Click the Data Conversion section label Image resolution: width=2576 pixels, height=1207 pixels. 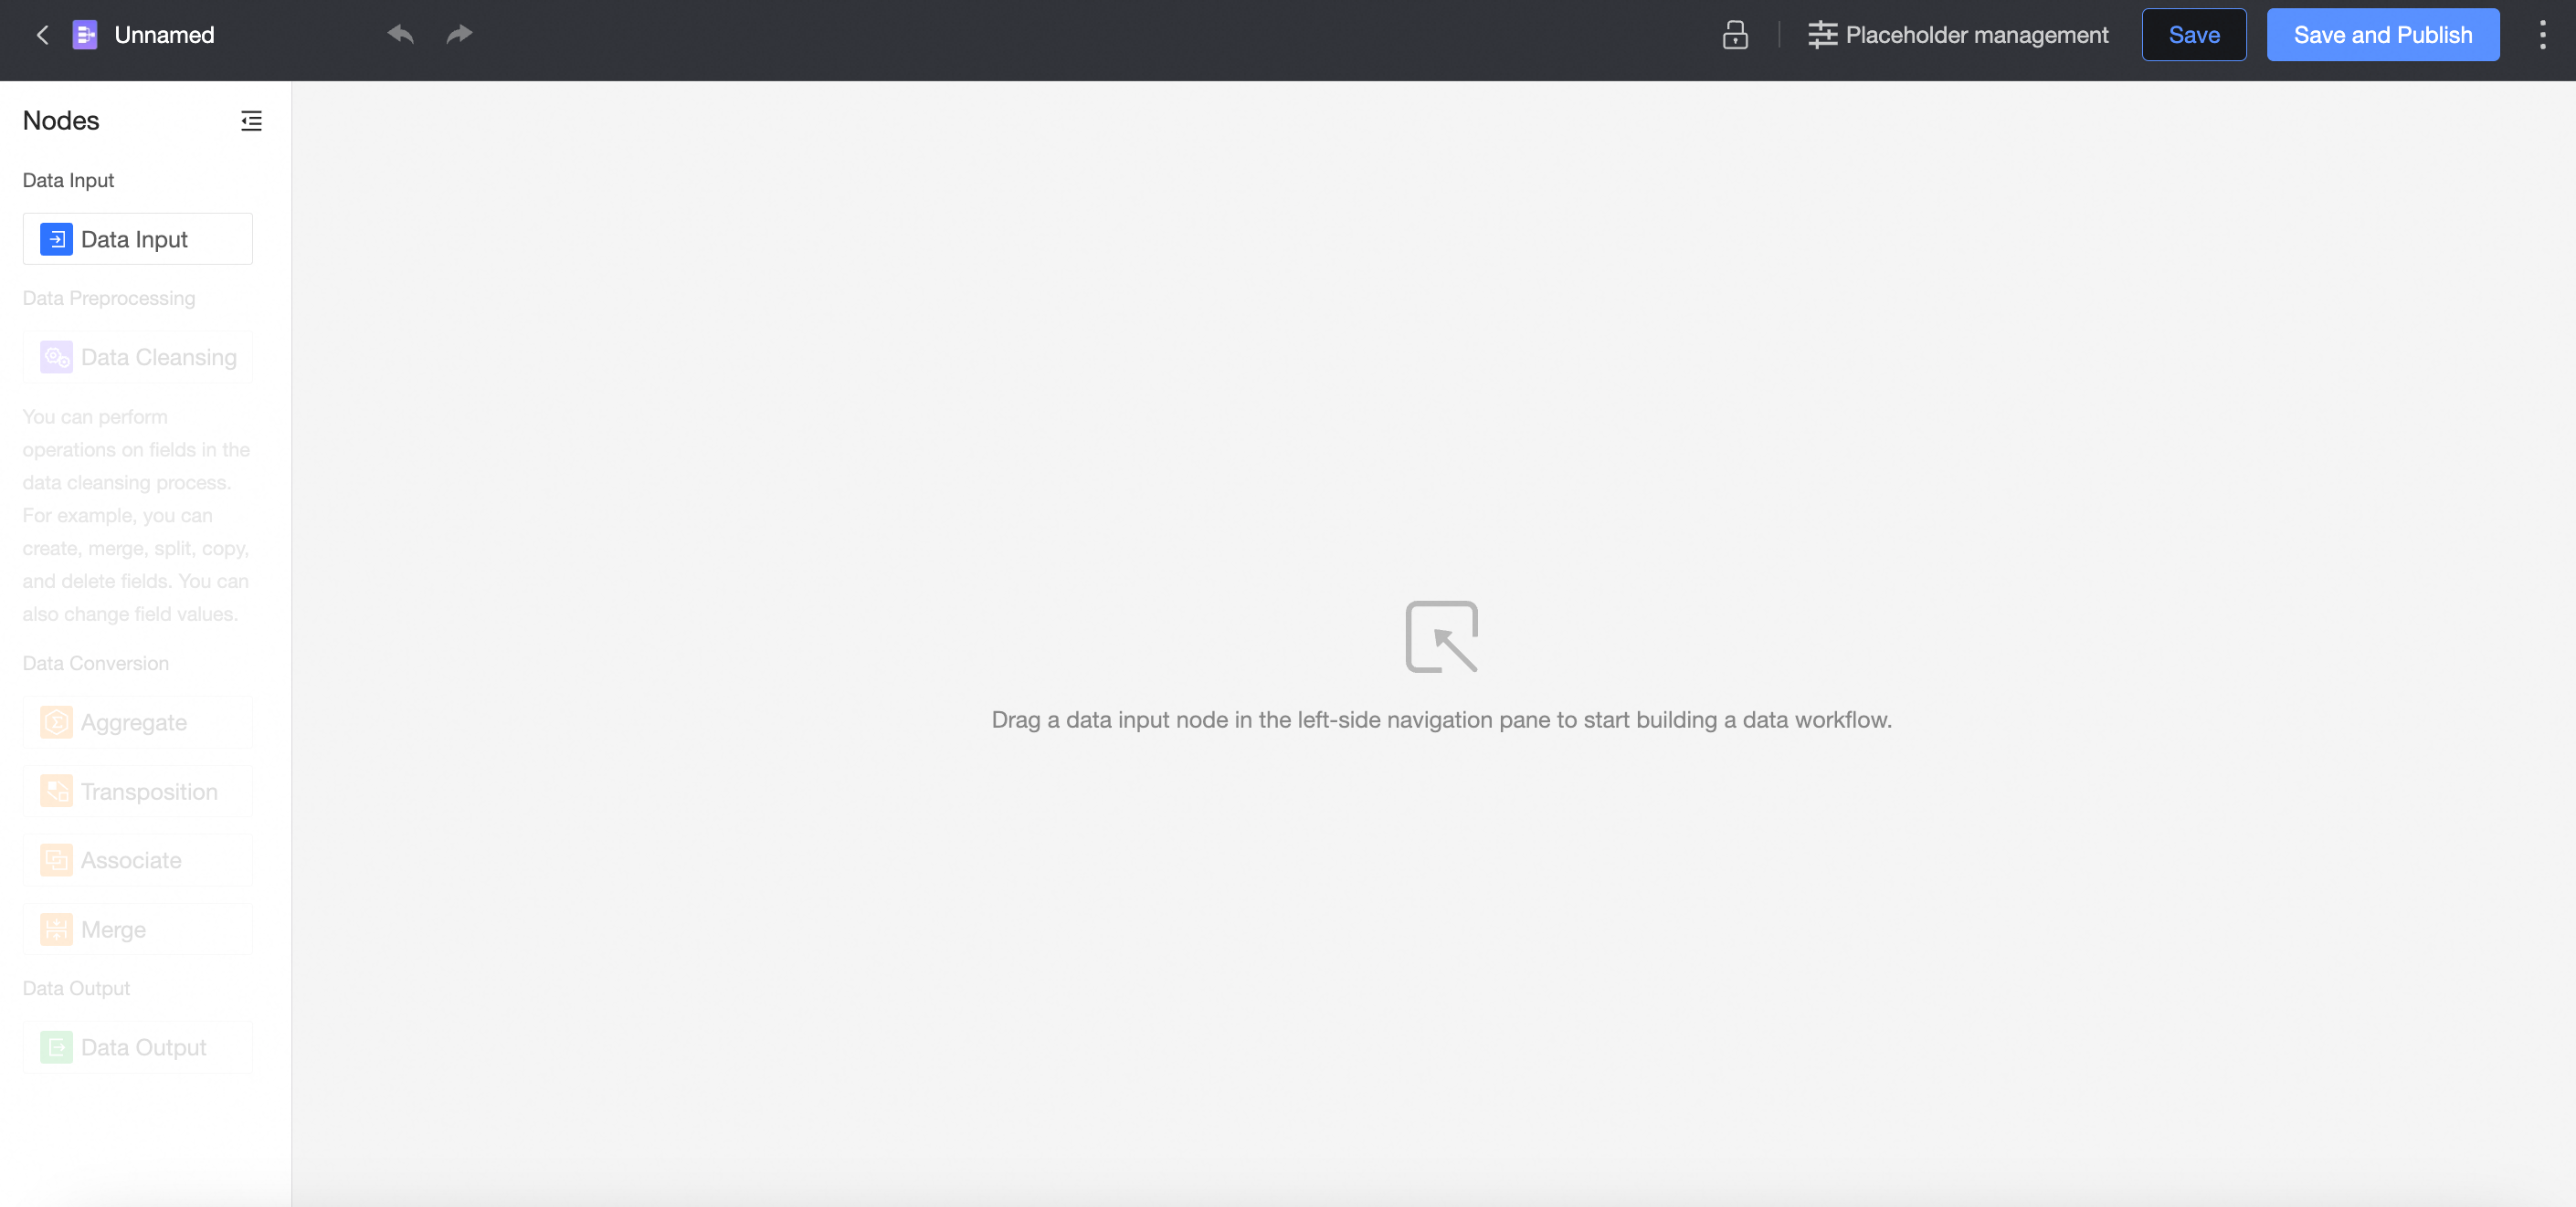click(96, 664)
